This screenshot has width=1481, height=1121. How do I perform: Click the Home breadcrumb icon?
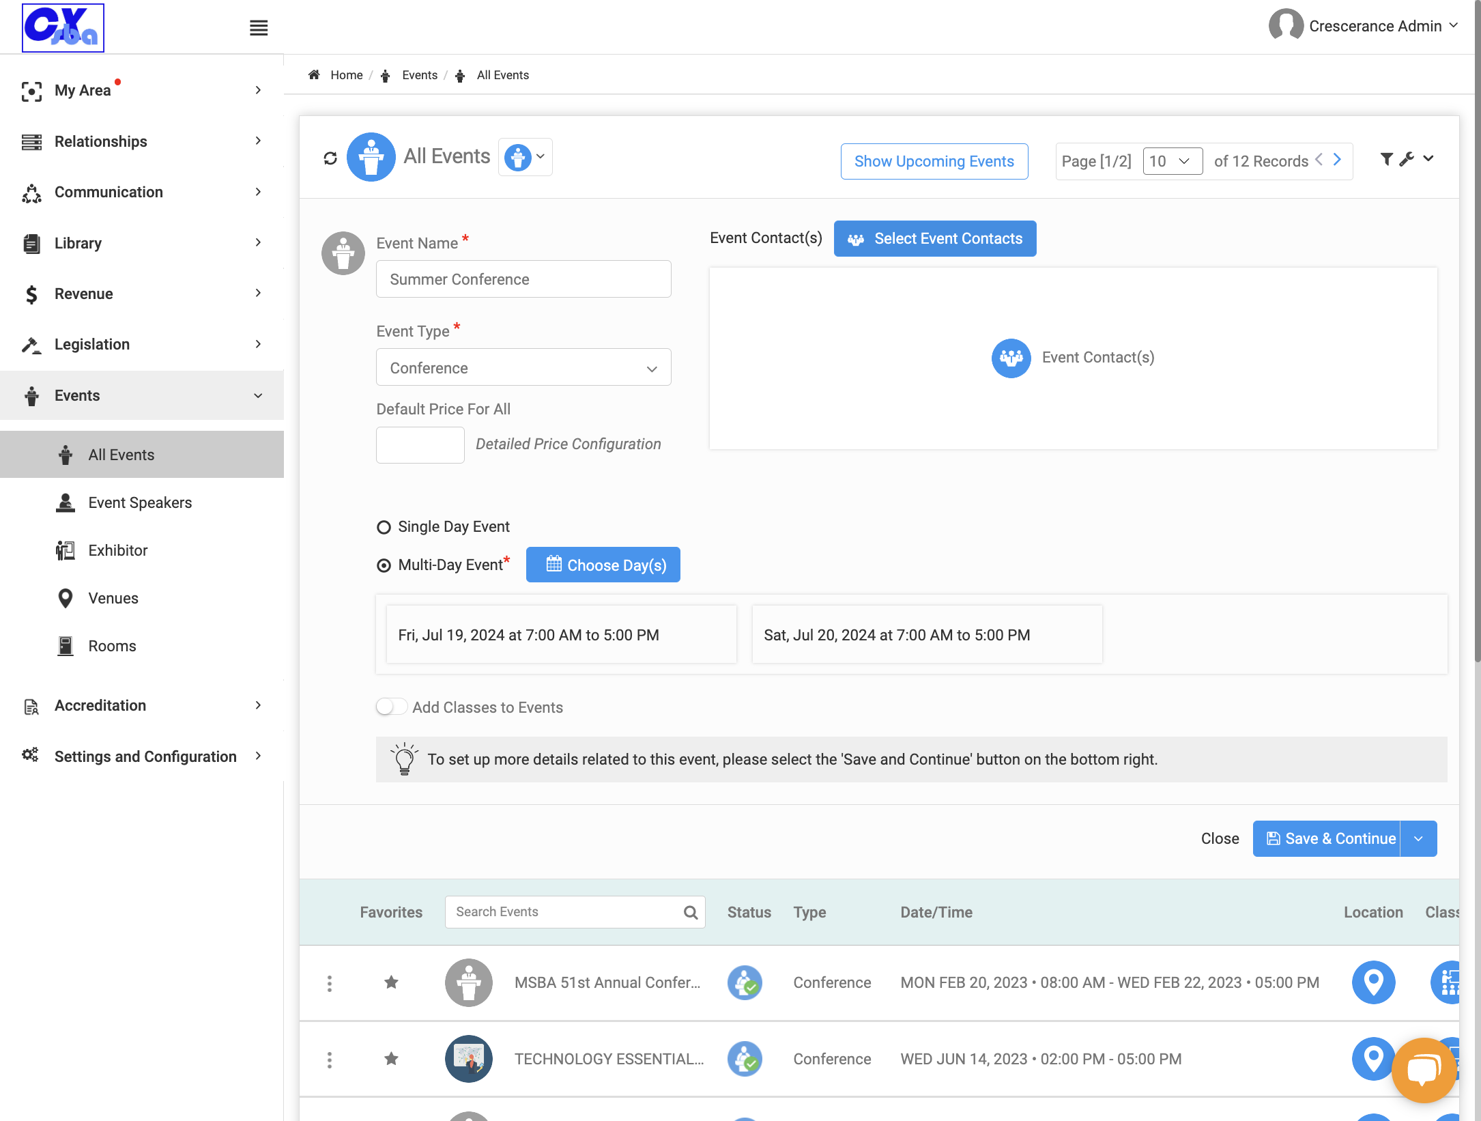click(314, 74)
